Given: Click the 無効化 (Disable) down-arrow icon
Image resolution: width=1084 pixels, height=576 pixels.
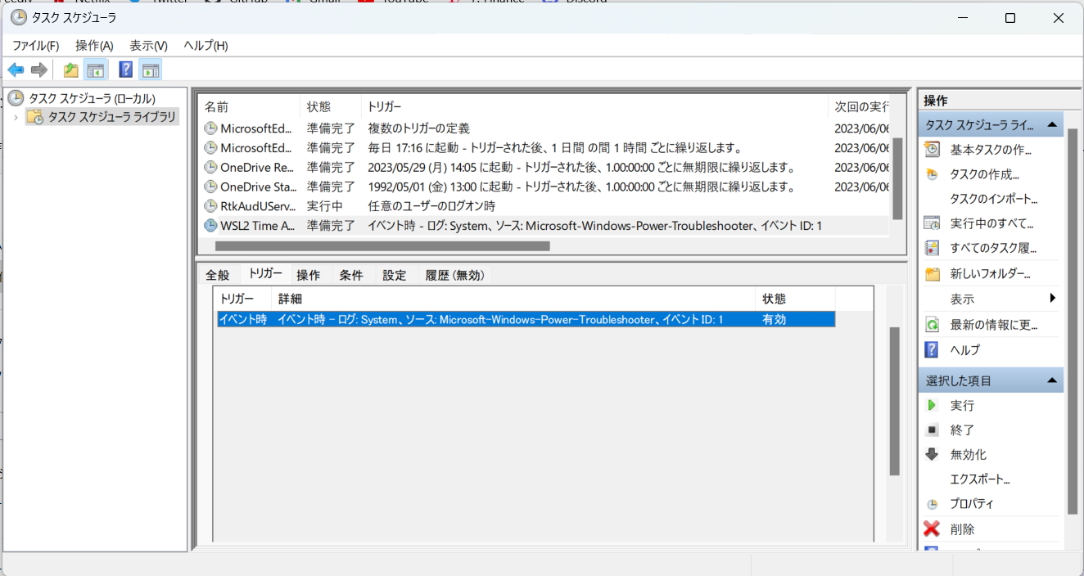Looking at the screenshot, I should (932, 455).
